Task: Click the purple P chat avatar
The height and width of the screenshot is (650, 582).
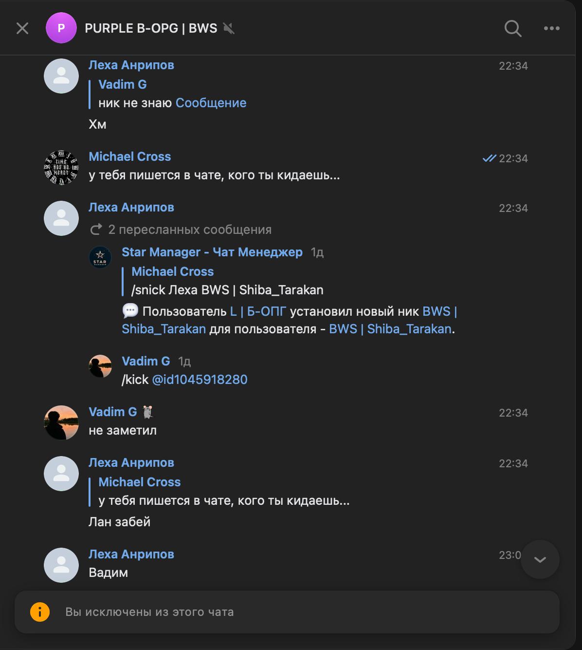Action: coord(61,28)
